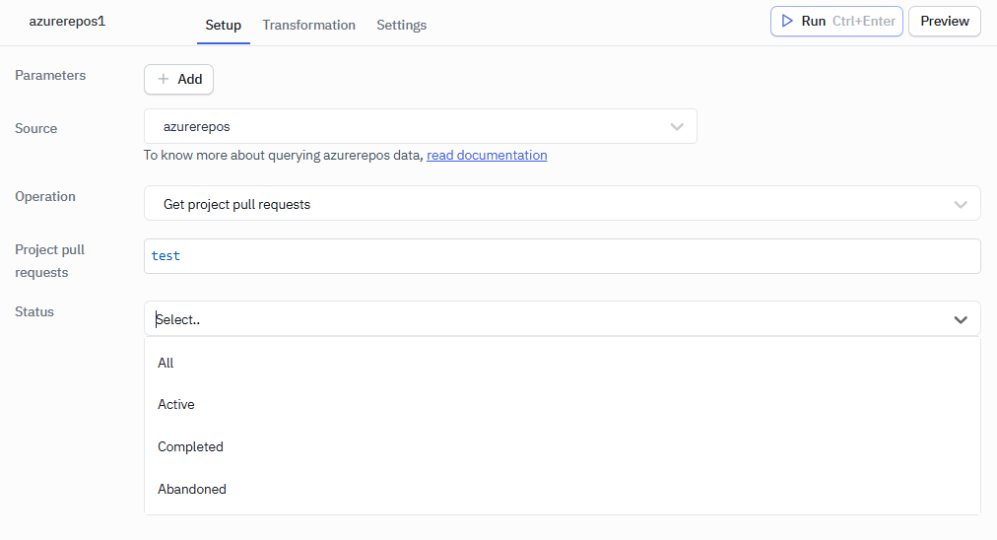The width and height of the screenshot is (997, 540).
Task: Click the Operation label
Action: 45,196
